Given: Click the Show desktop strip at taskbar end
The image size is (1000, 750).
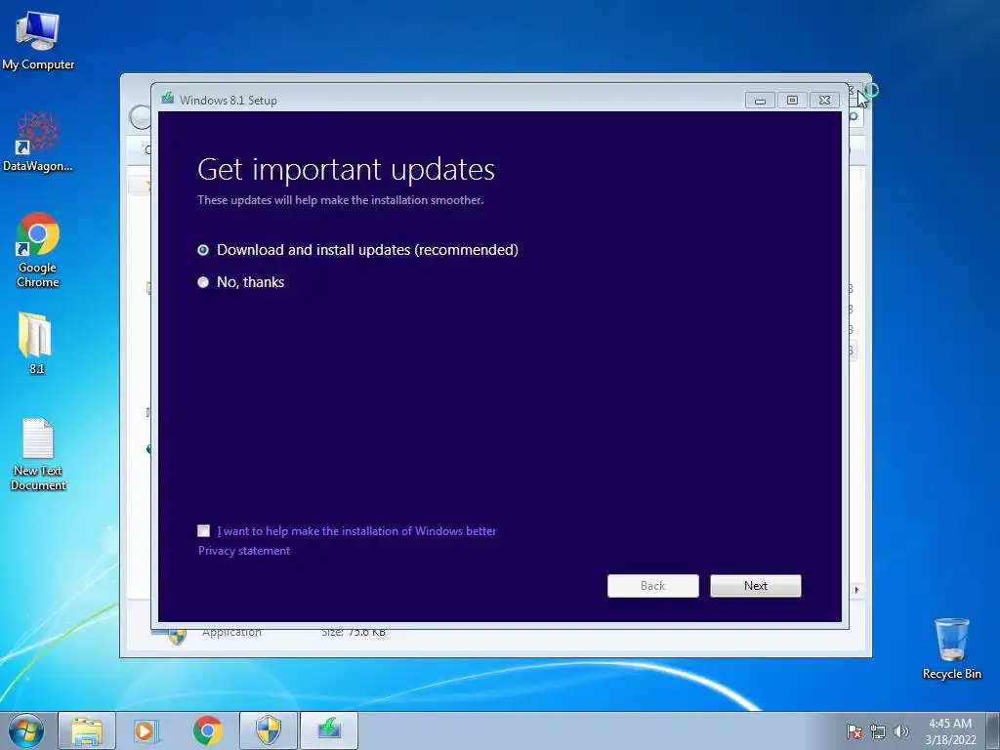Looking at the screenshot, I should pos(993,730).
